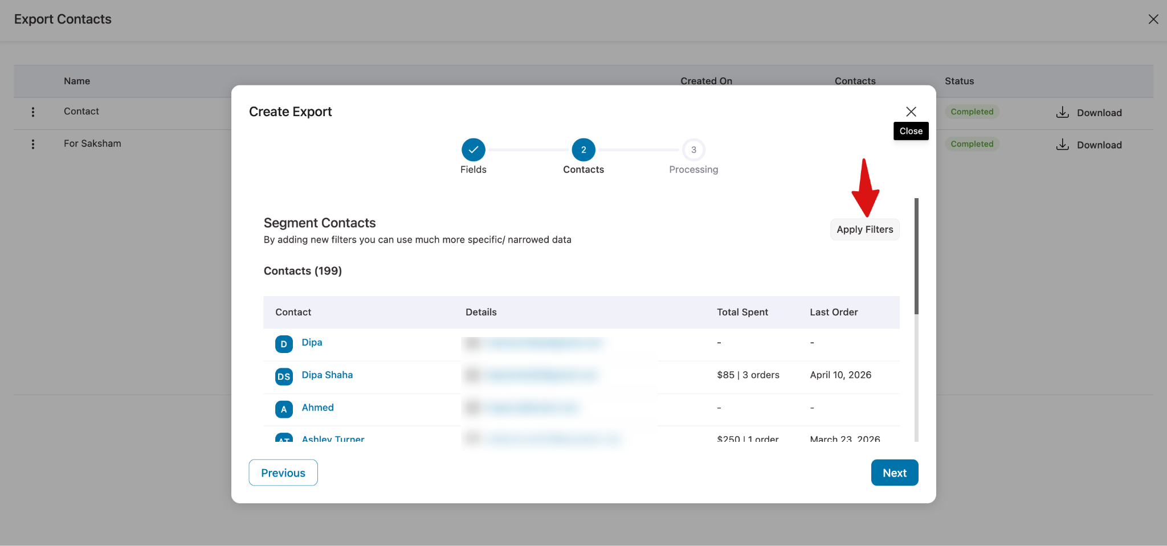Screen dimensions: 1167x546
Task: Click Next to proceed to Processing
Action: point(894,473)
